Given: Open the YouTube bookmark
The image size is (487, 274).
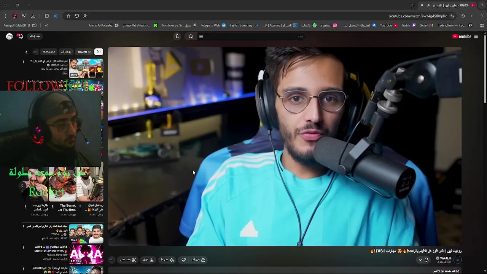Looking at the screenshot, I should tap(388, 25).
